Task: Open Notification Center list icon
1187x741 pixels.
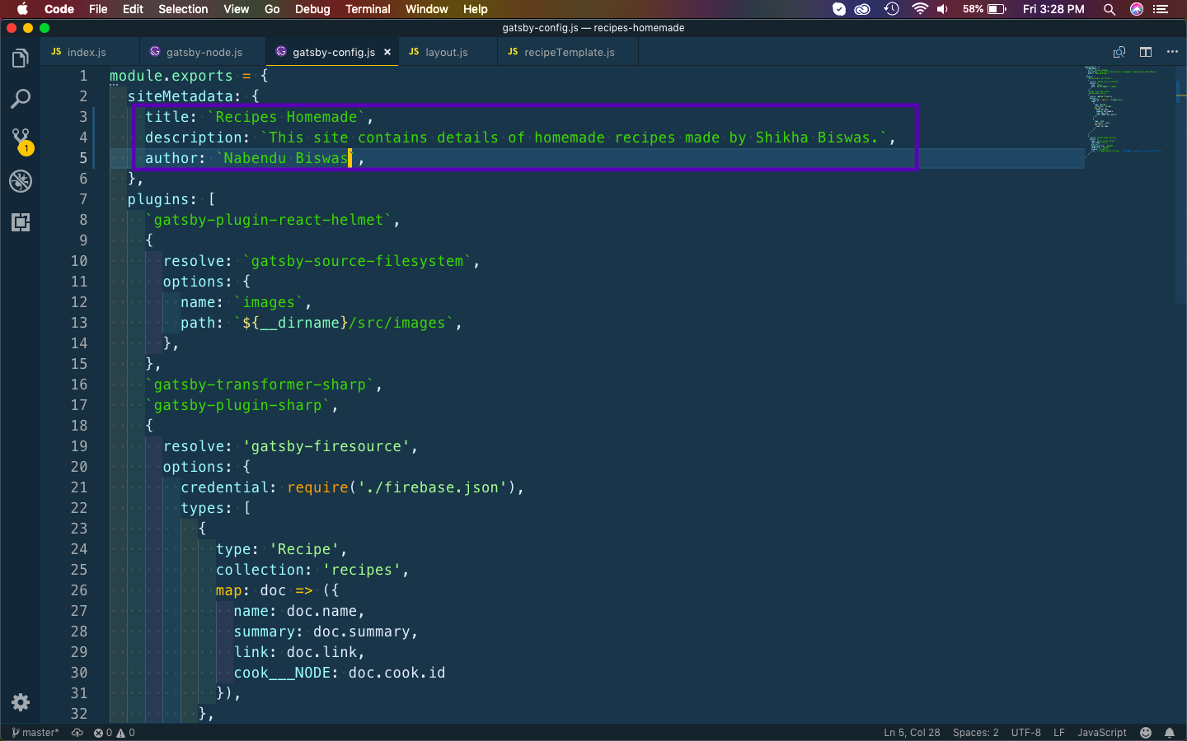Action: [1161, 9]
